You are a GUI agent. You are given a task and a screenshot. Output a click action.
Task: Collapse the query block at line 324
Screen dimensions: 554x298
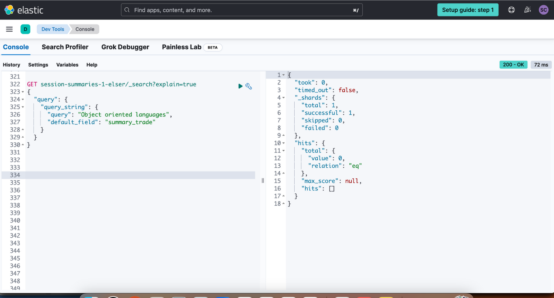click(23, 100)
